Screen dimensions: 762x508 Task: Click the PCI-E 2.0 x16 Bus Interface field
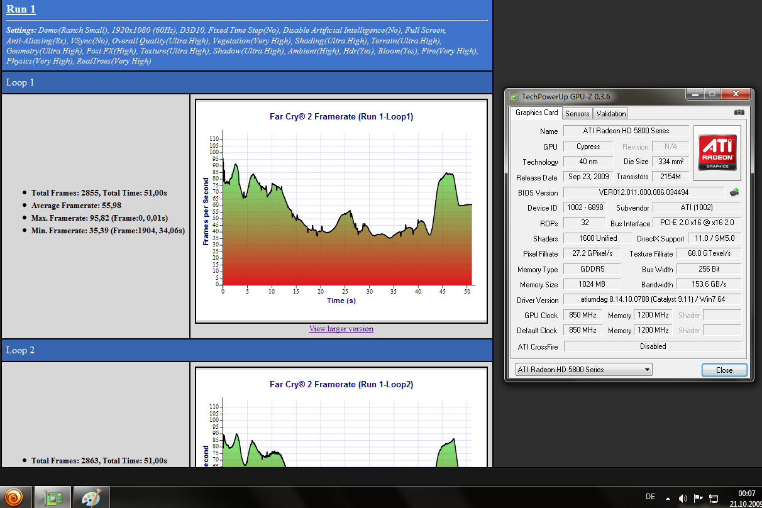coord(697,223)
